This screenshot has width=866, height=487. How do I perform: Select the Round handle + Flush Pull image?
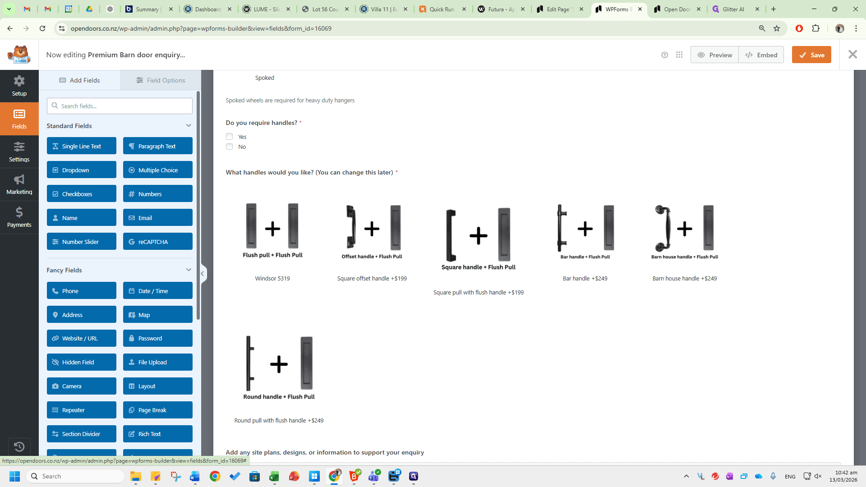tap(279, 367)
